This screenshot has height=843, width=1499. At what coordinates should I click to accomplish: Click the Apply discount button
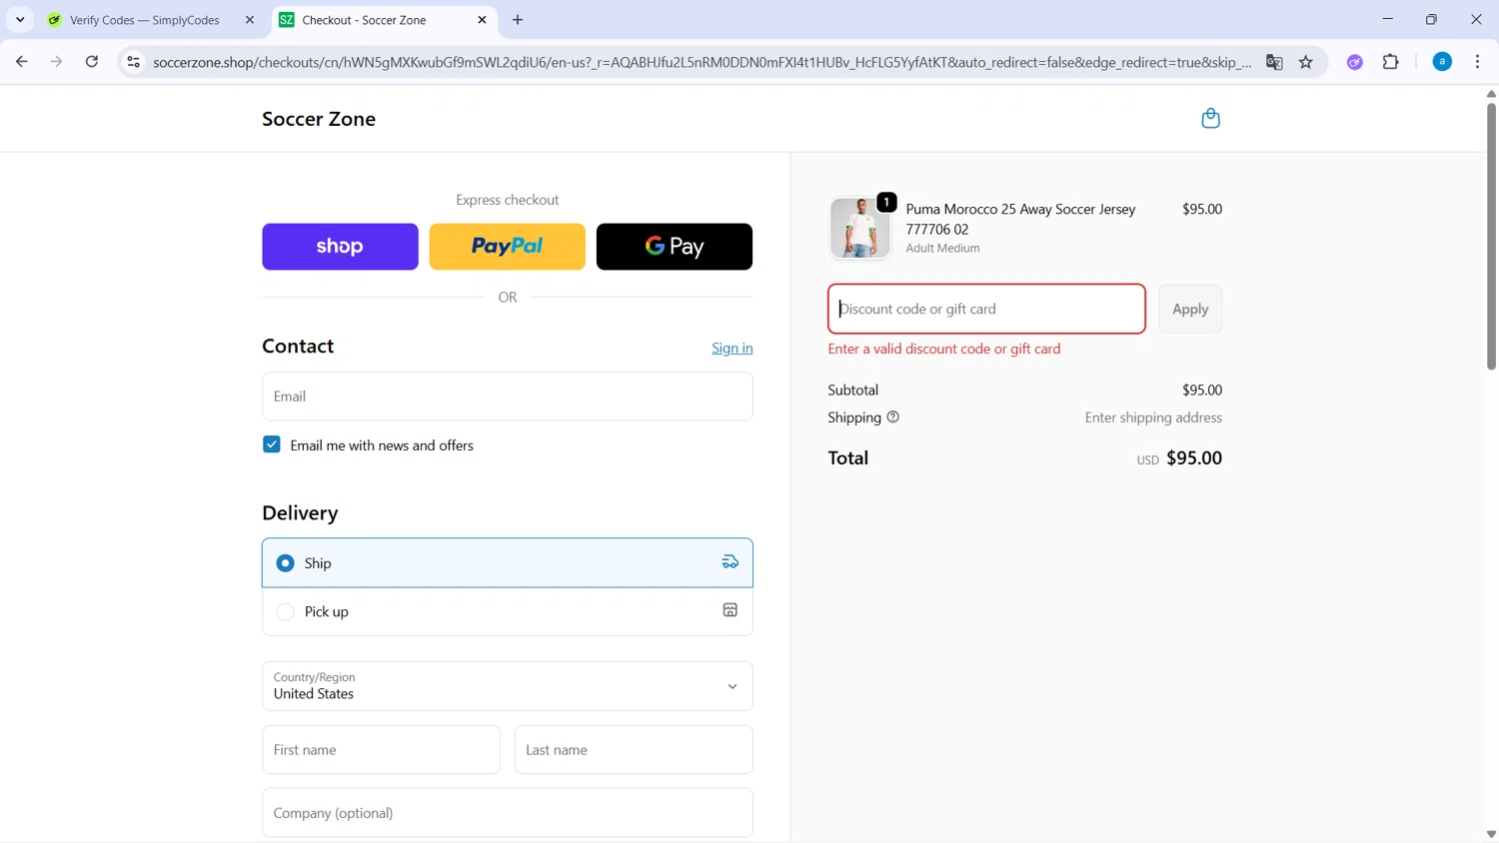(x=1190, y=309)
